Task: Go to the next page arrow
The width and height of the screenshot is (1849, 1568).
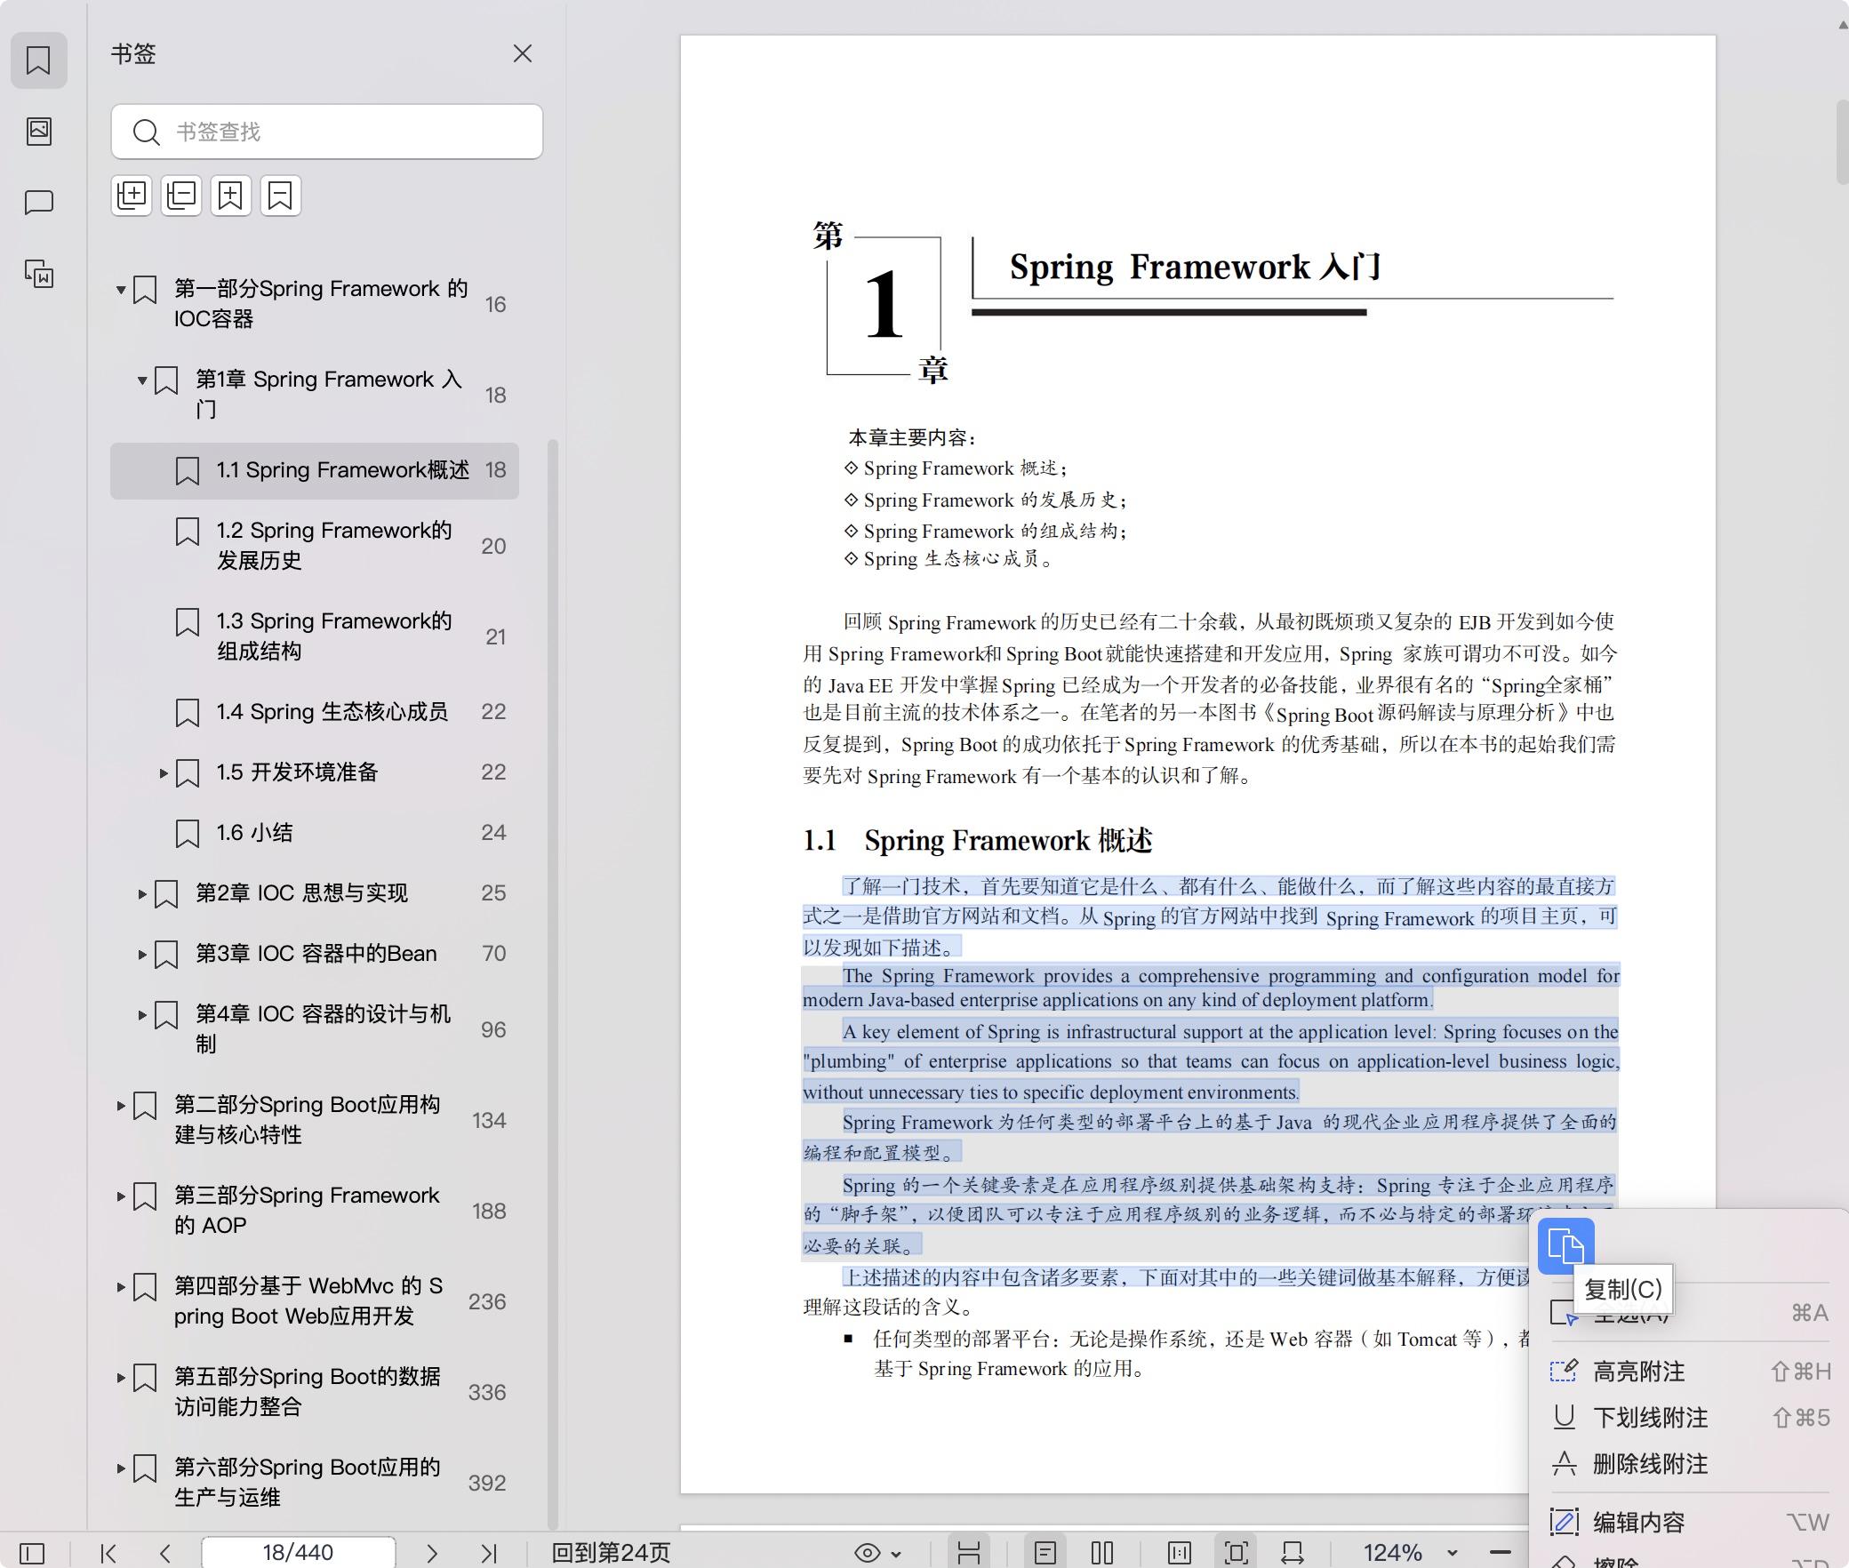Action: (x=432, y=1553)
